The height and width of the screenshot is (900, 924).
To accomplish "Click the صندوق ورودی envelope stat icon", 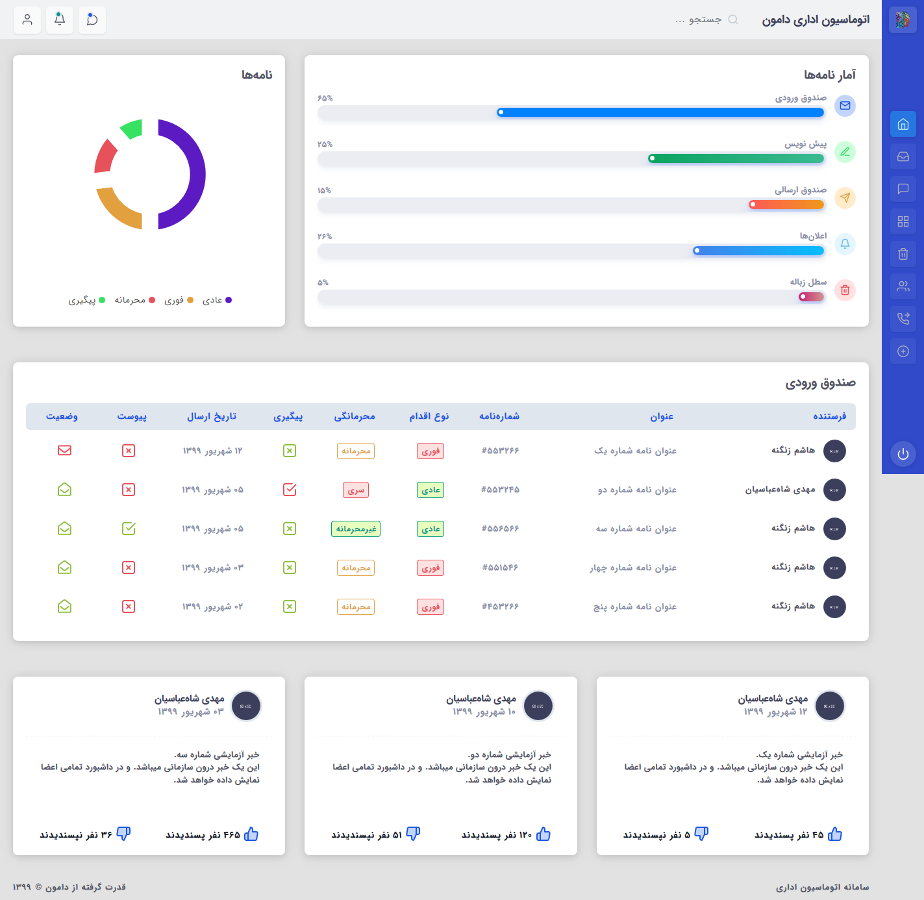I will [x=845, y=106].
